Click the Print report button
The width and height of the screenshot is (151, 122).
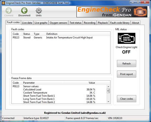127,74
